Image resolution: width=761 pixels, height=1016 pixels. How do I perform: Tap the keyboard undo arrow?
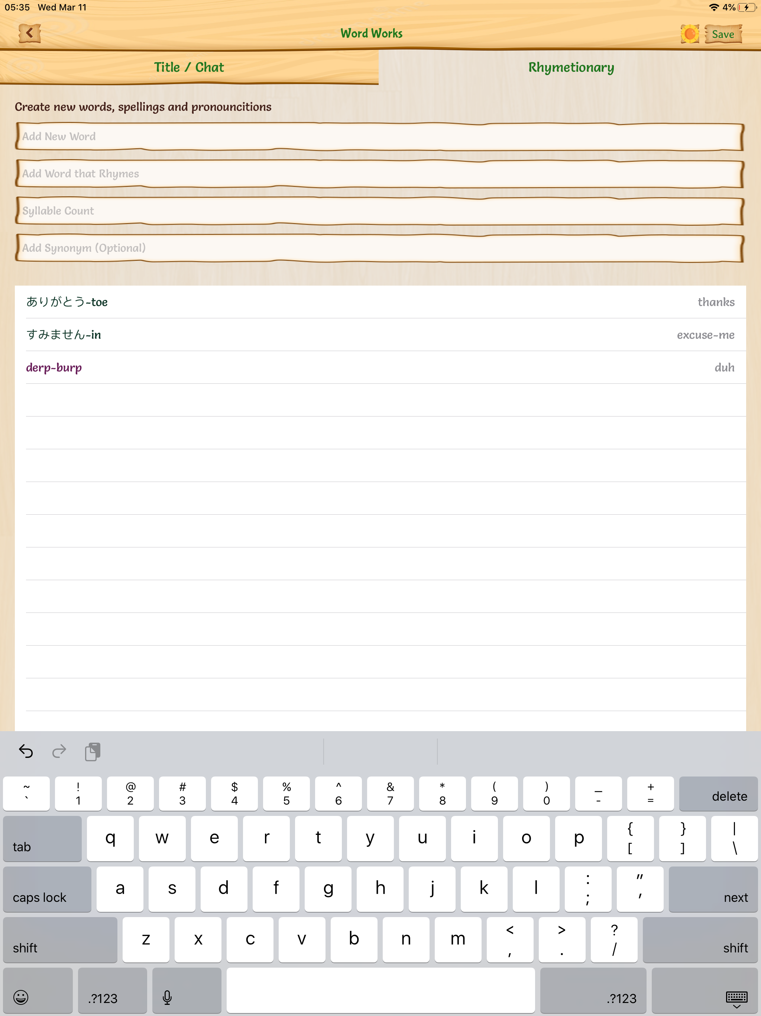[26, 751]
